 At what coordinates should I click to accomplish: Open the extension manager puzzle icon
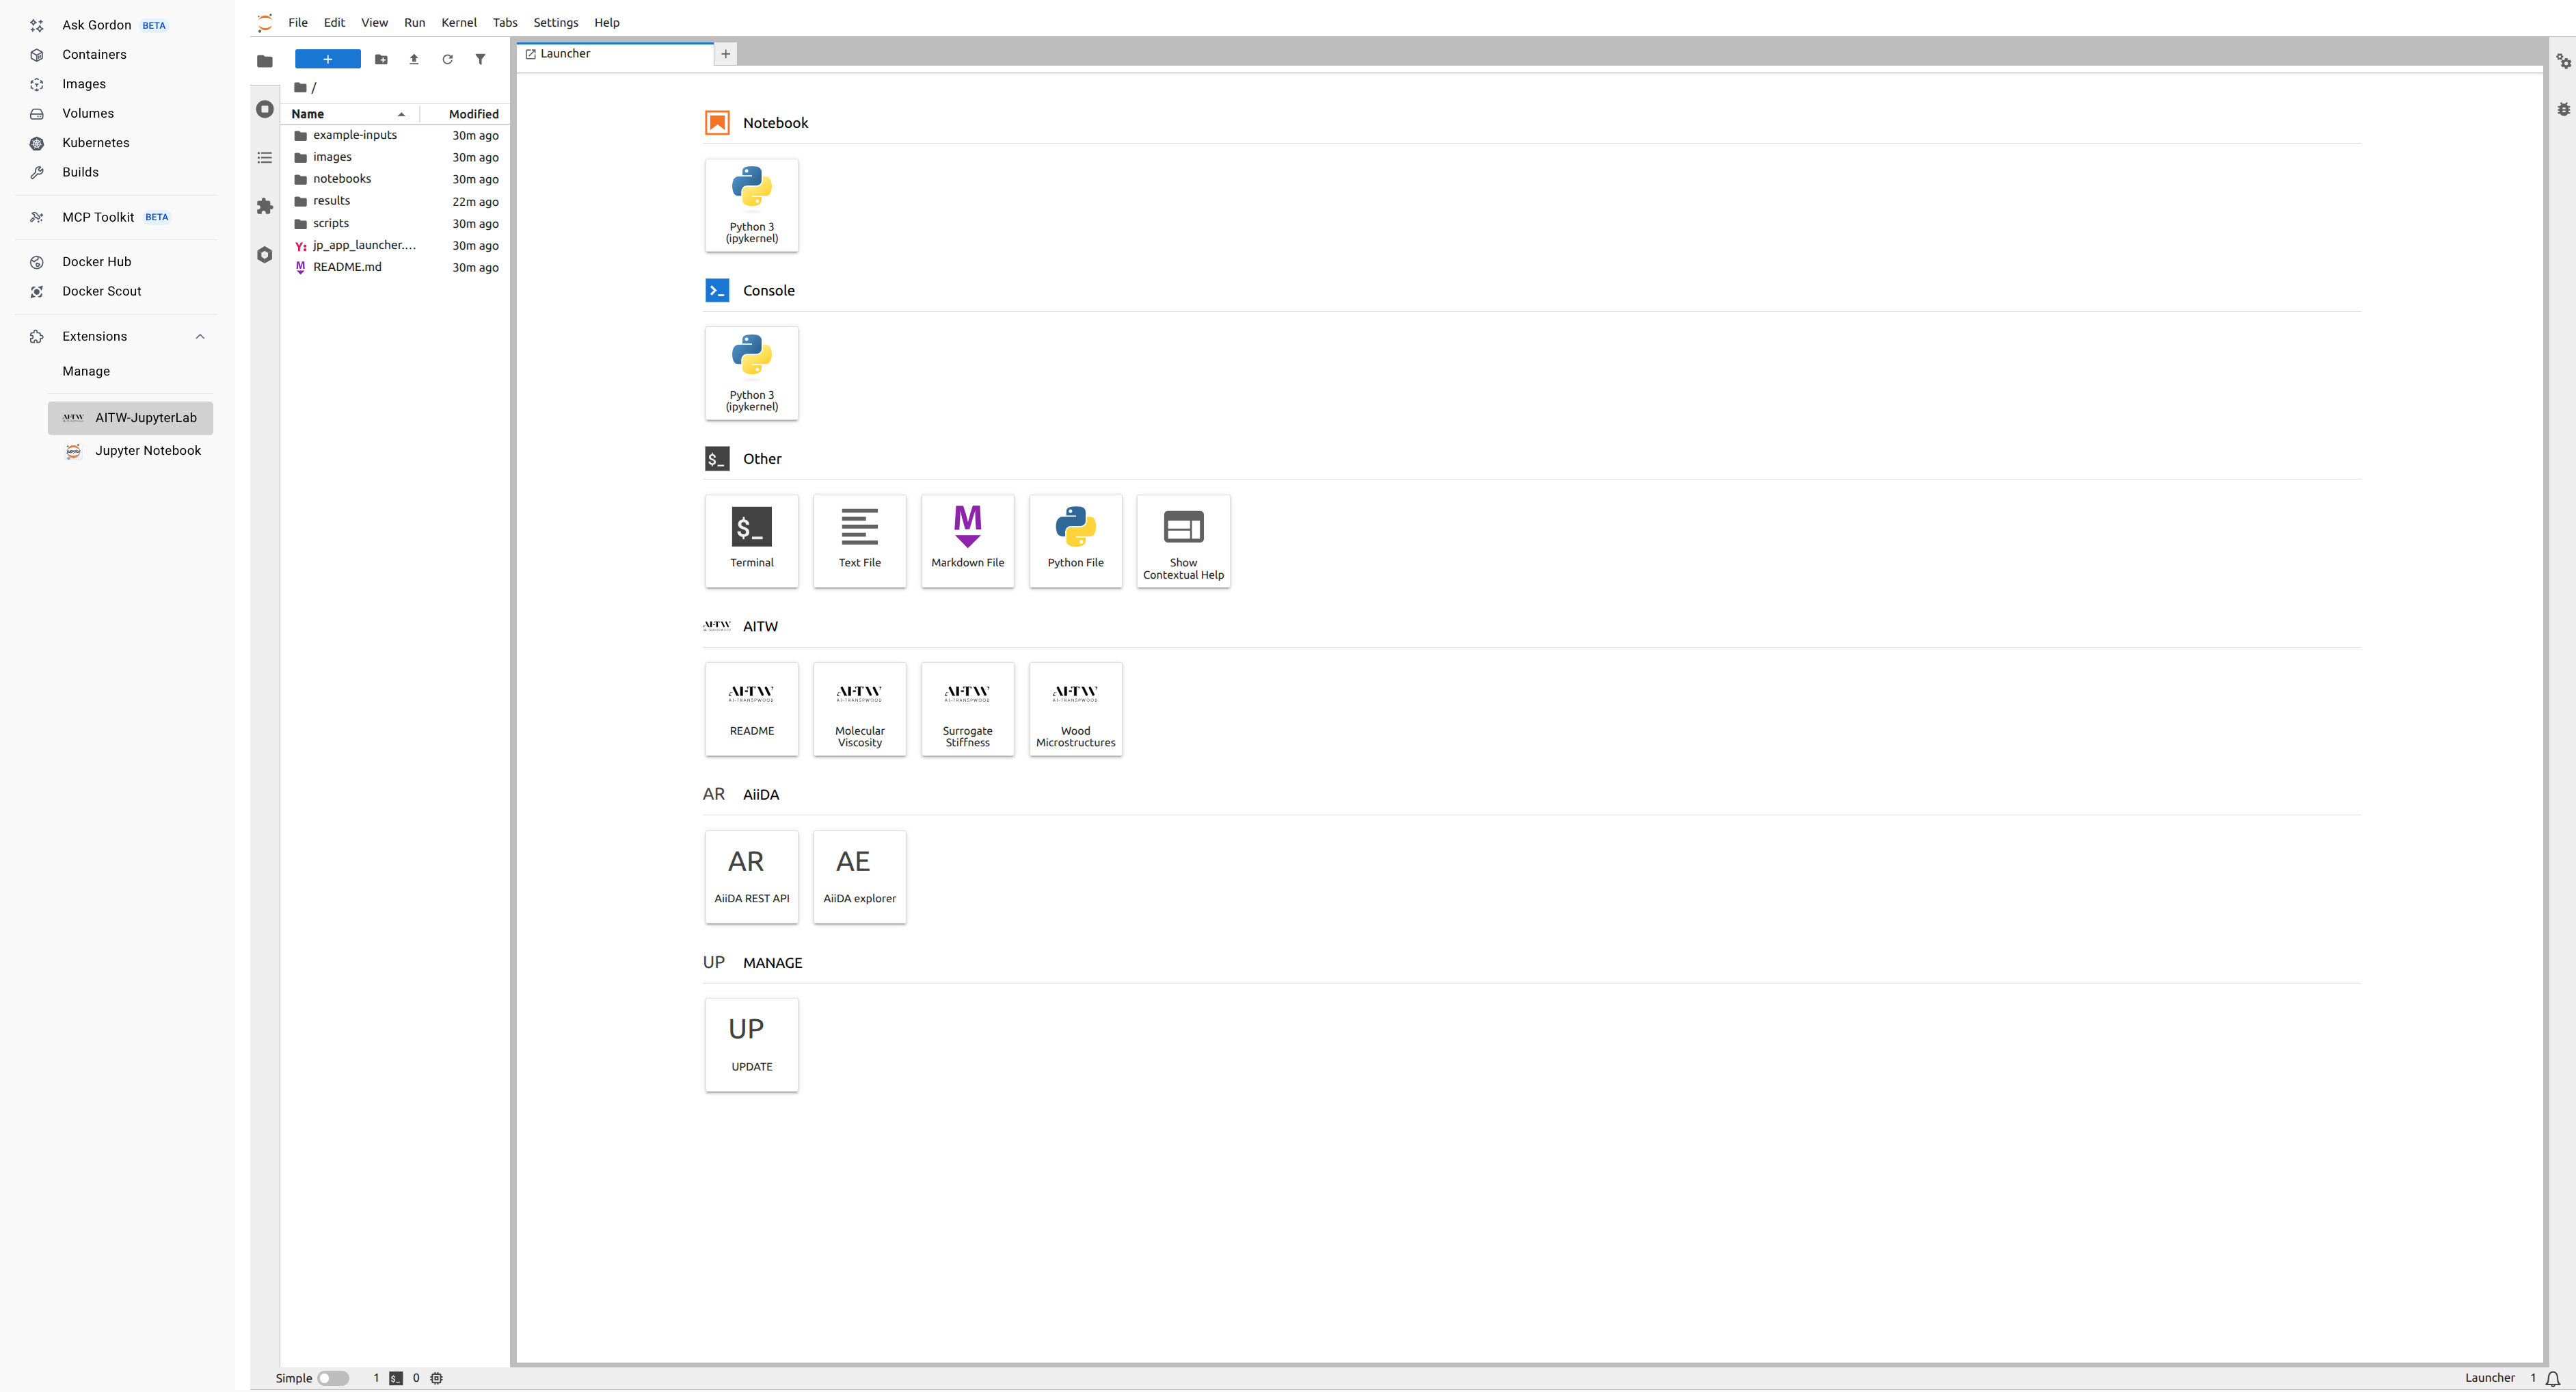coord(265,206)
